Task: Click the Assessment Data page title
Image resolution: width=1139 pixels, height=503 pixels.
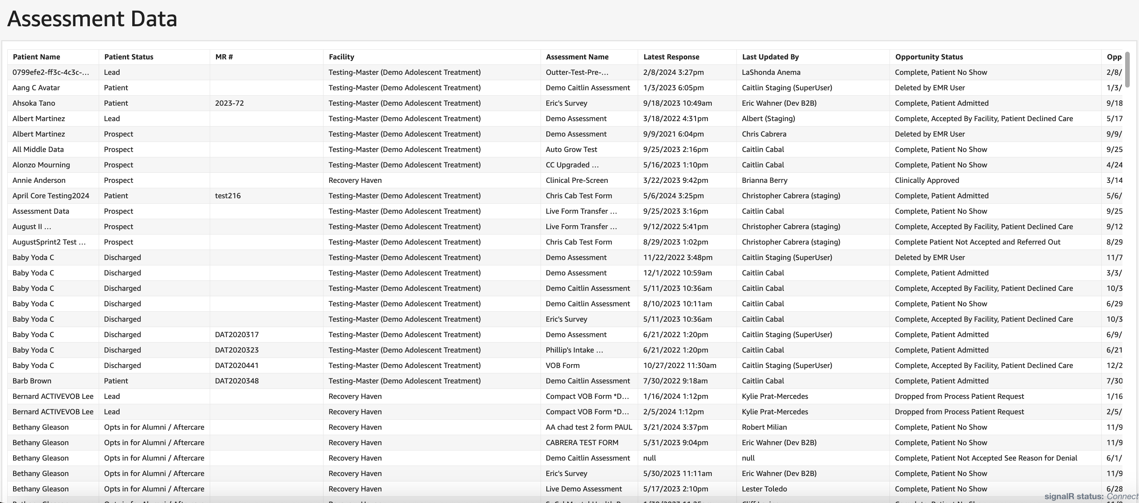Action: (x=92, y=19)
